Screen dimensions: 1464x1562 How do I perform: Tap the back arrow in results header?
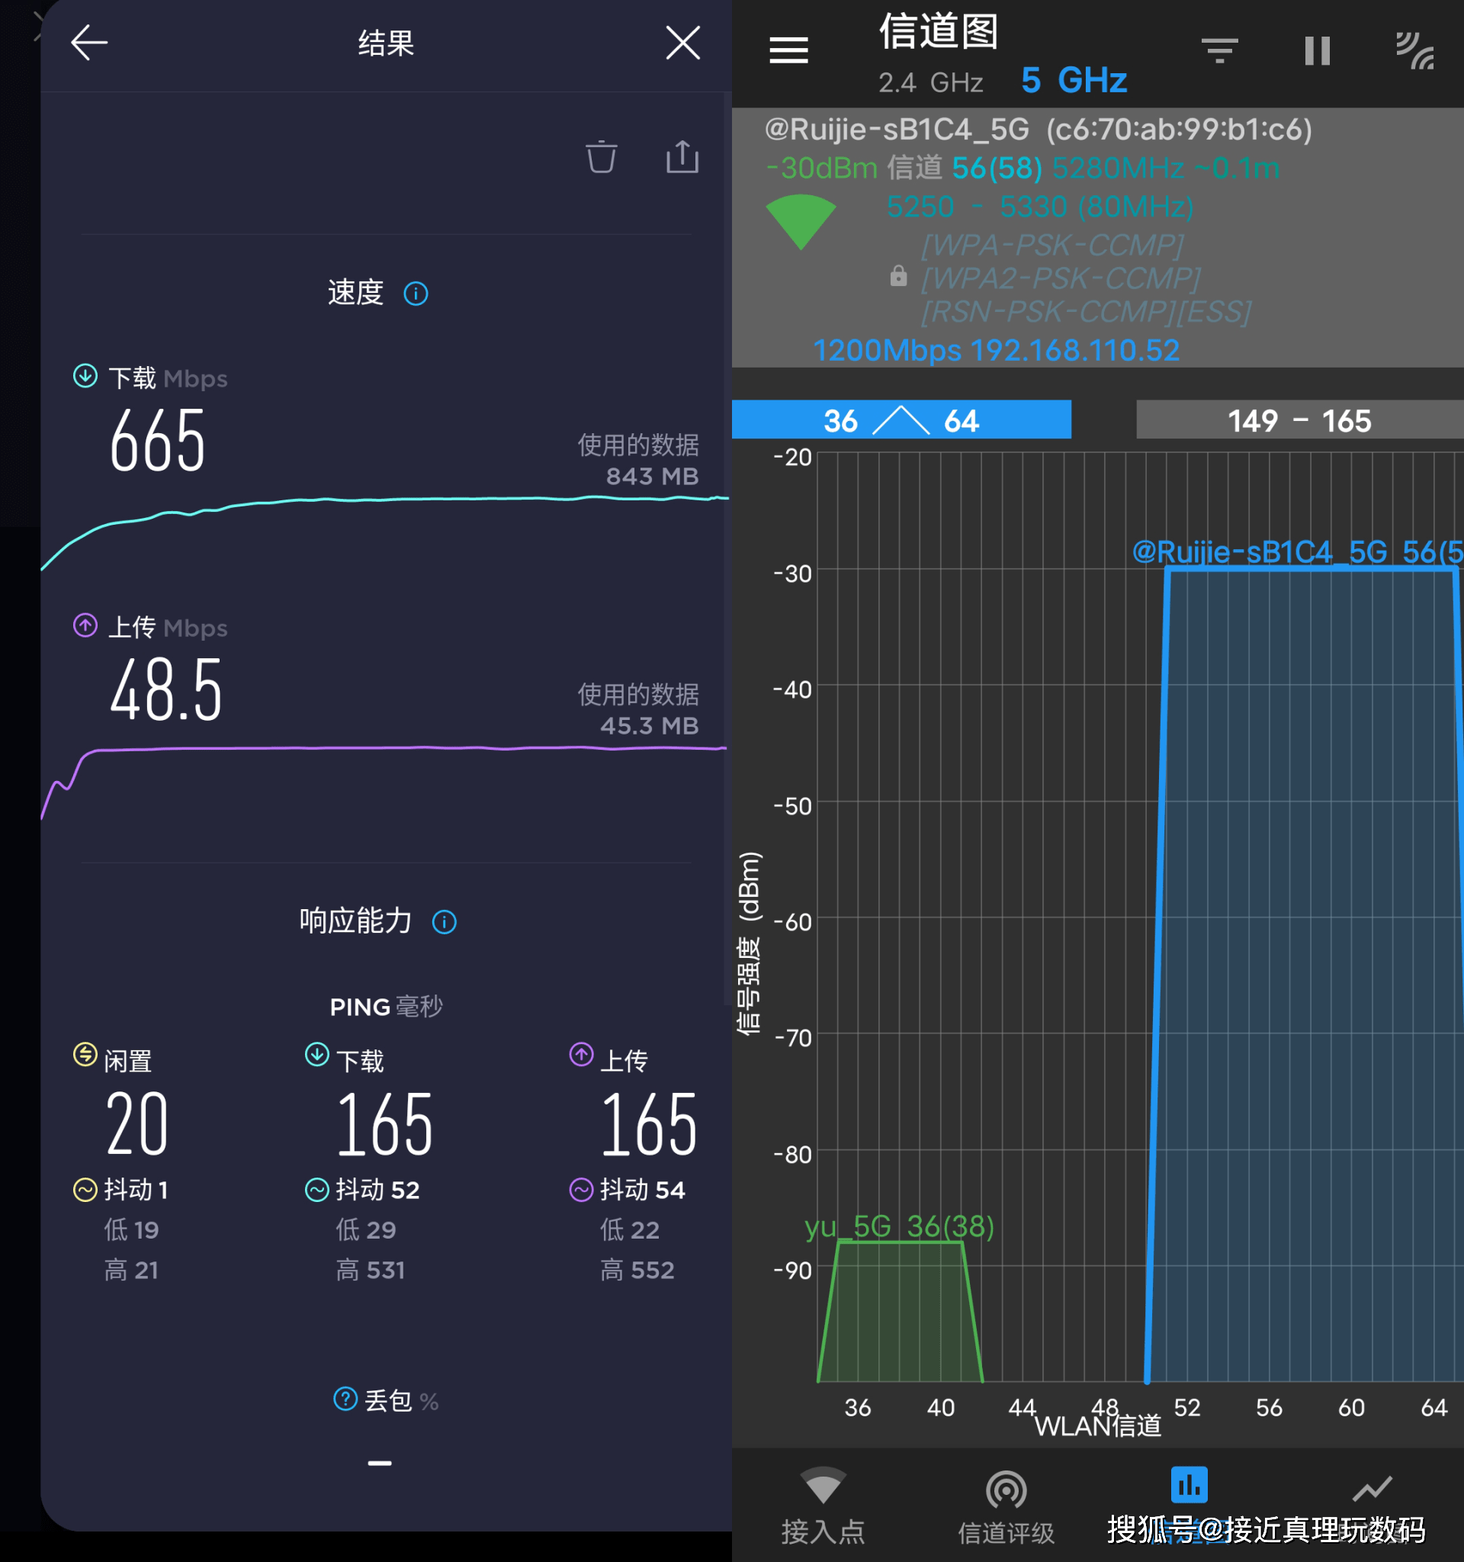click(88, 43)
